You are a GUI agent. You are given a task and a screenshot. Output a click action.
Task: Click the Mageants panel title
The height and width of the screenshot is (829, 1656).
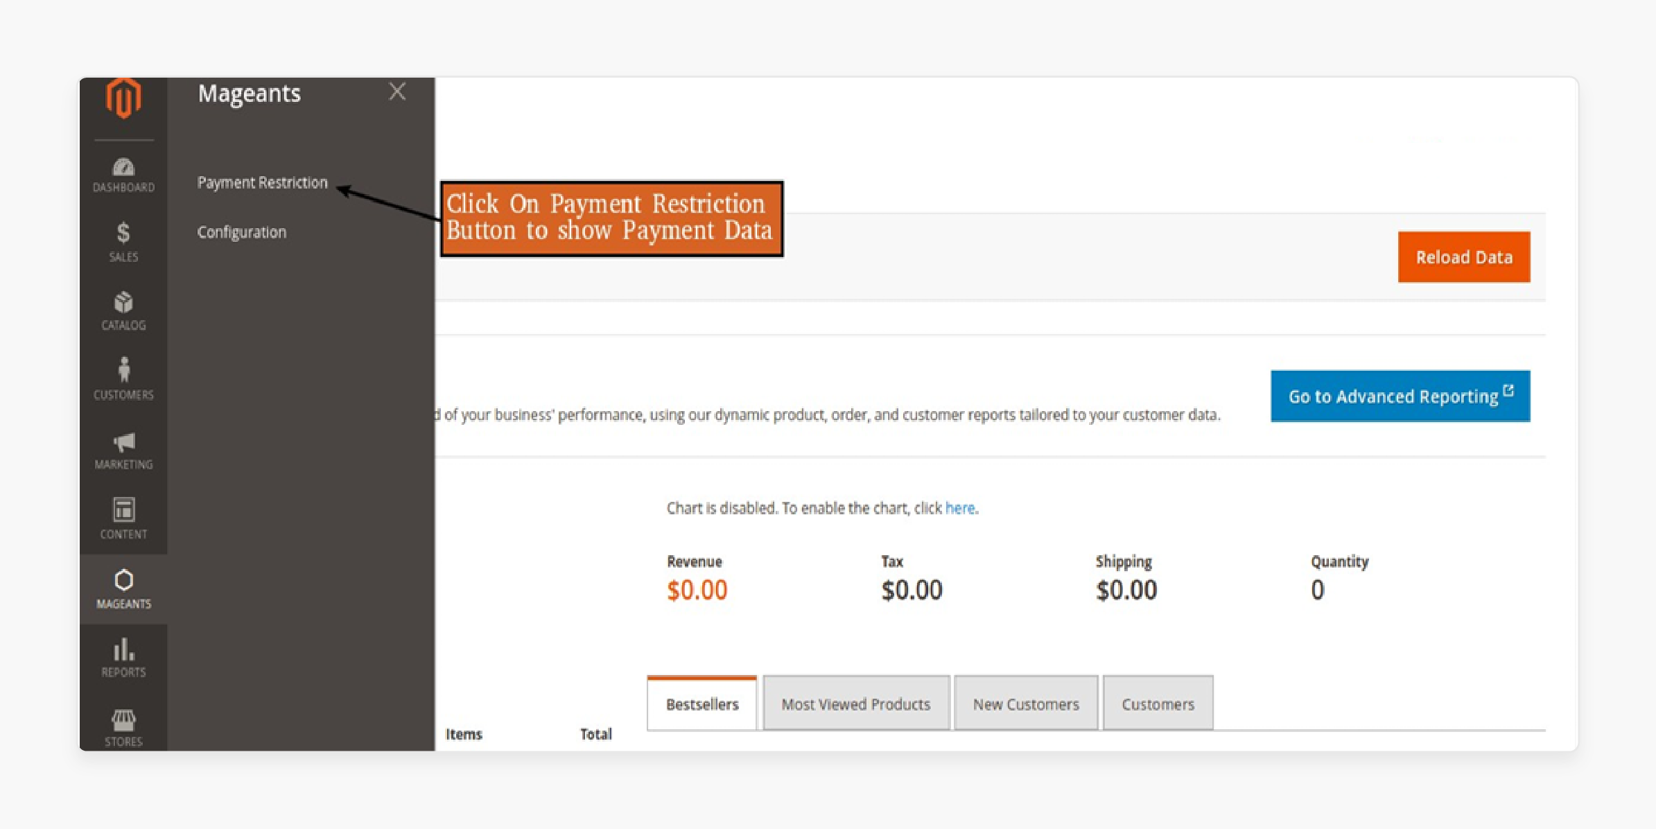pyautogui.click(x=250, y=94)
